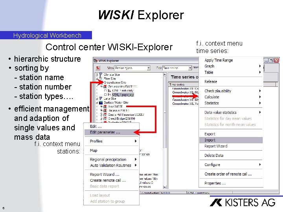
Task: Open the View Station types dropdown
Action: 149,68
